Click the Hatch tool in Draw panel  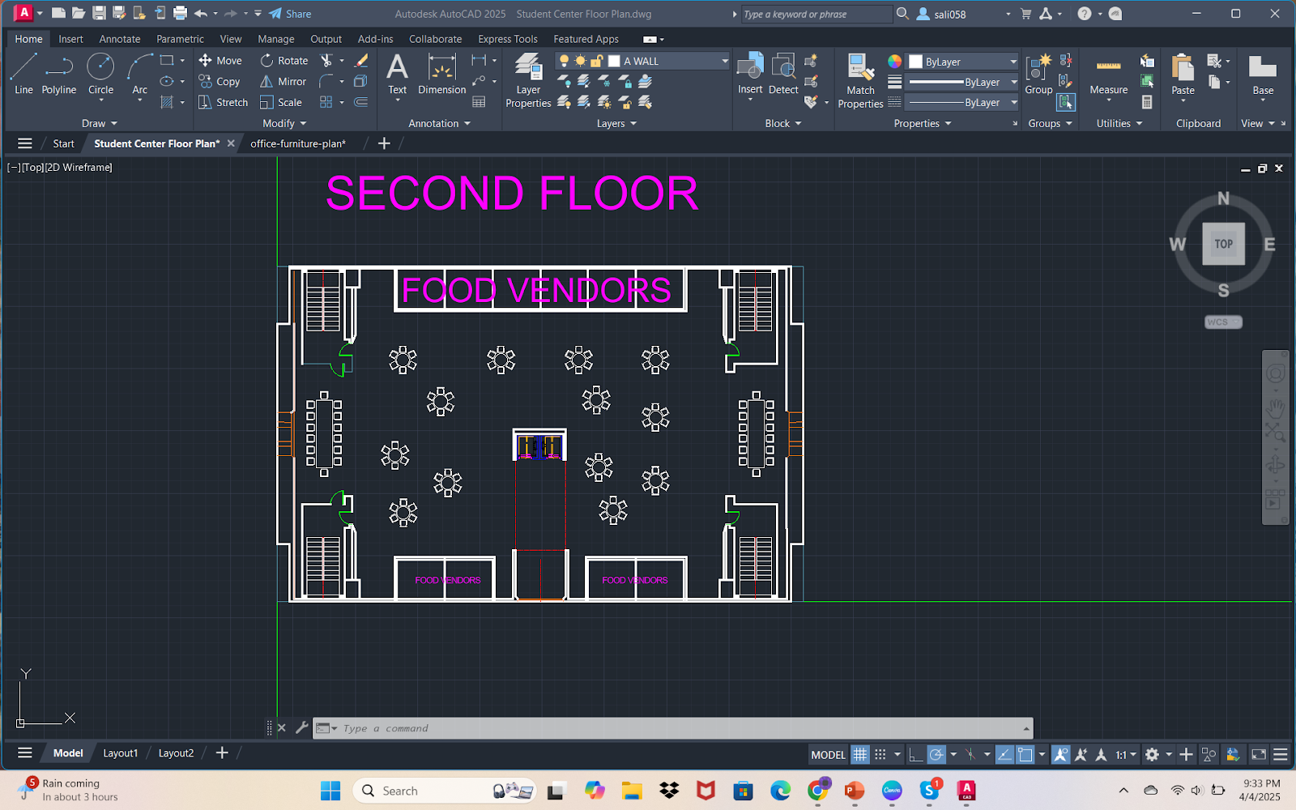tap(167, 103)
